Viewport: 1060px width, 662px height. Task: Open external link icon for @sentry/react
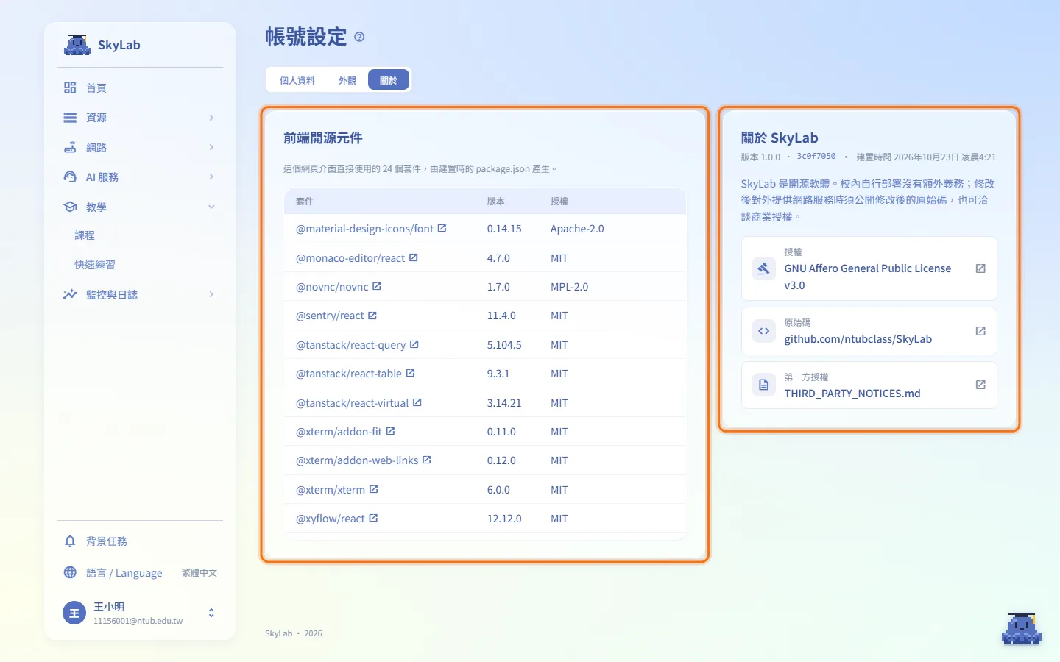pyautogui.click(x=372, y=316)
